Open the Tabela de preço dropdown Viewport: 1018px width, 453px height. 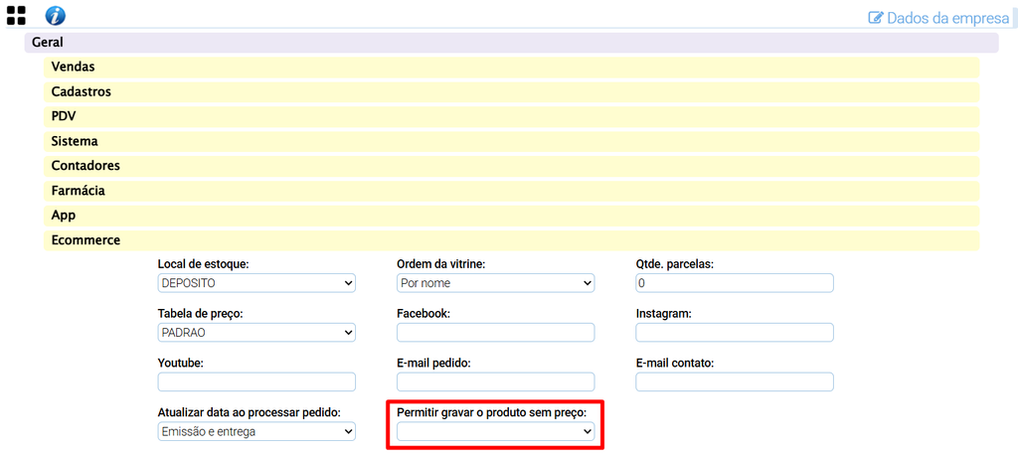point(256,332)
